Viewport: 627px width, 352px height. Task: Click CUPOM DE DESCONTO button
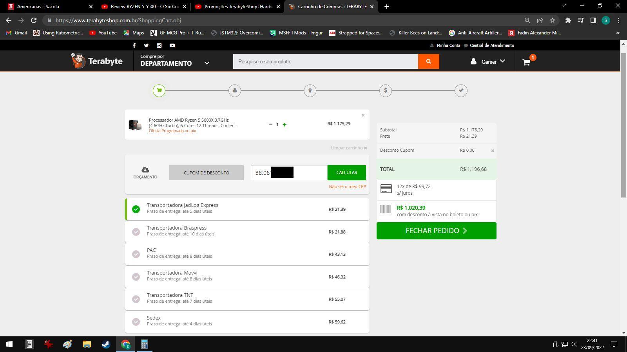coord(207,172)
